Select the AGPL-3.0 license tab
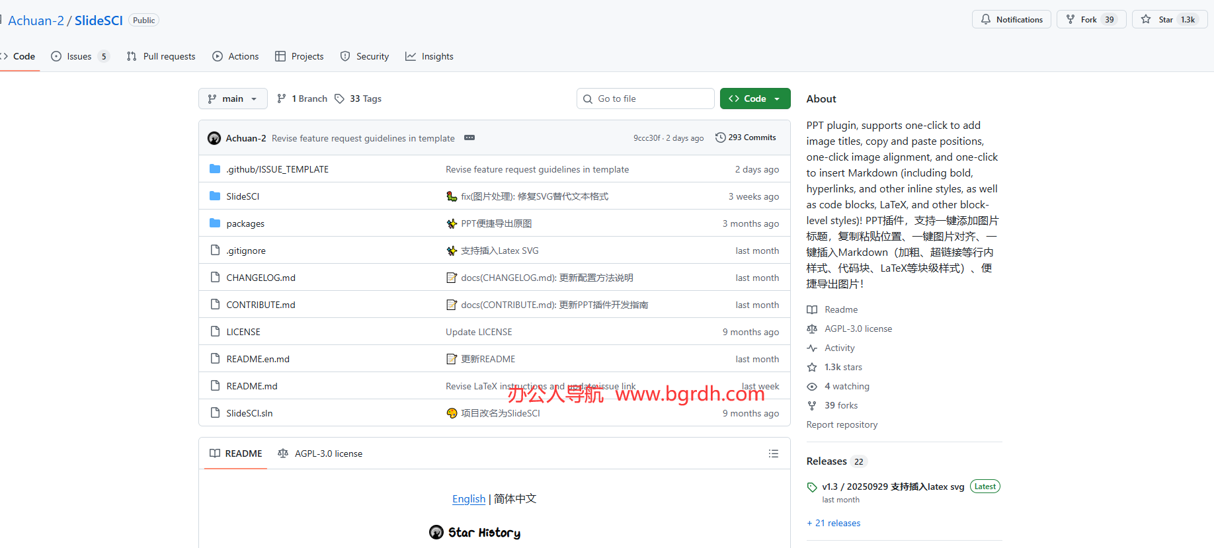The width and height of the screenshot is (1214, 548). [321, 453]
